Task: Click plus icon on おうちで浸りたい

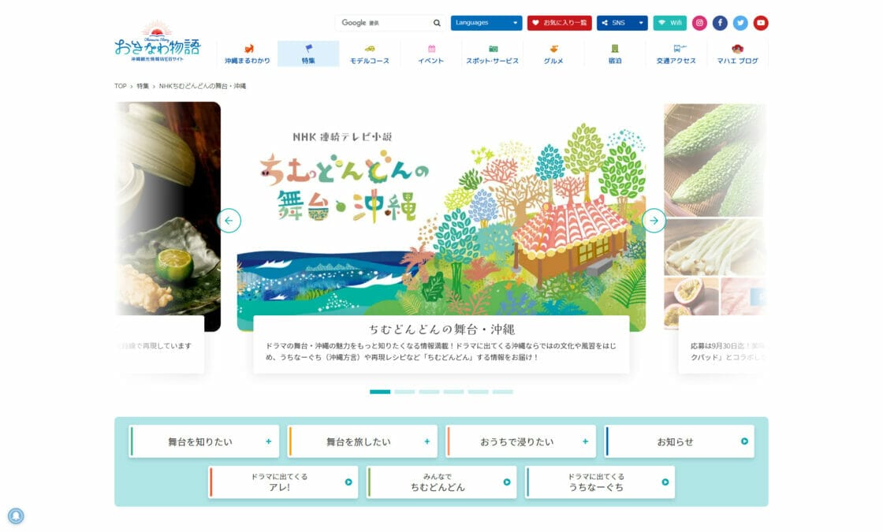Action: coord(585,441)
